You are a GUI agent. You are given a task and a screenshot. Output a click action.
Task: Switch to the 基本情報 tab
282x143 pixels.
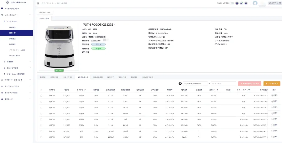click(x=134, y=77)
